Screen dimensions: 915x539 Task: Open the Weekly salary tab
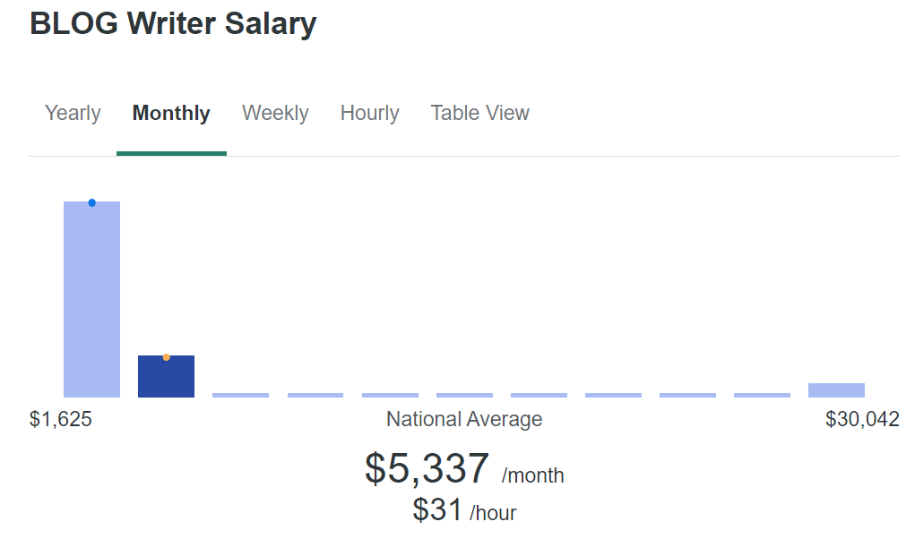(275, 114)
